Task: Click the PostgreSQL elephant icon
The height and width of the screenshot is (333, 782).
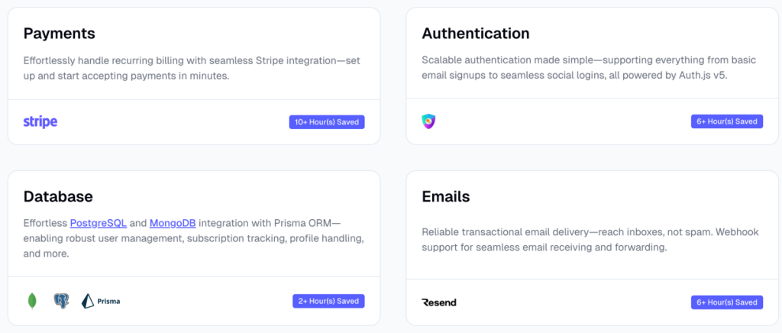Action: point(61,301)
